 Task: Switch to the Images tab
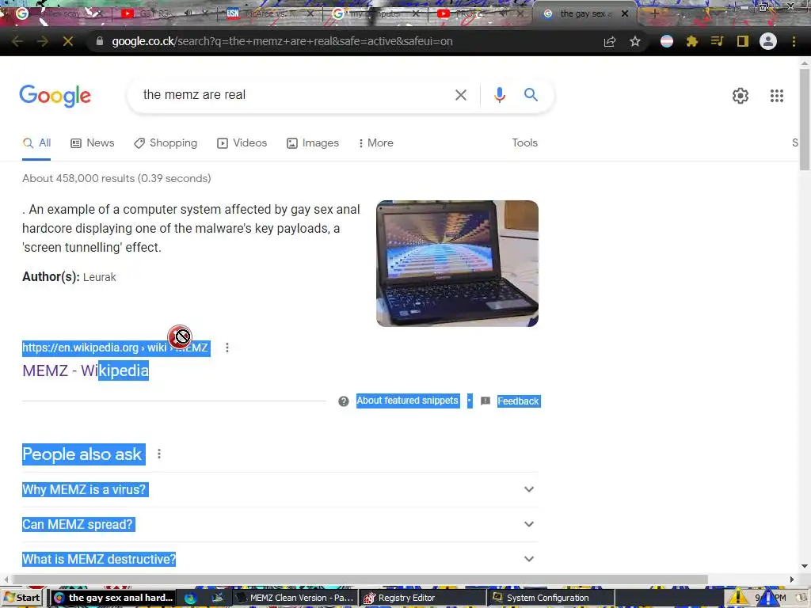coord(313,142)
